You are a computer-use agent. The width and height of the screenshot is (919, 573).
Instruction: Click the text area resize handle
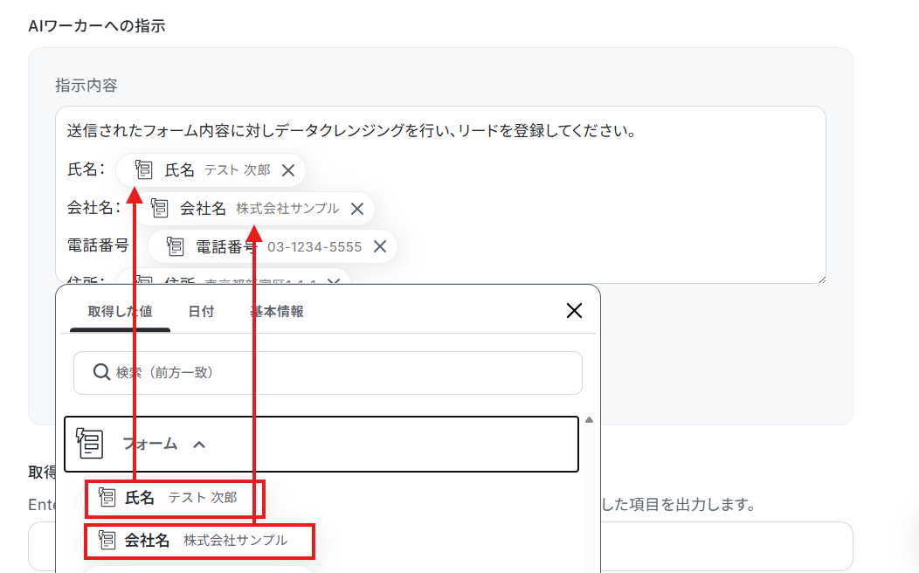click(x=821, y=279)
